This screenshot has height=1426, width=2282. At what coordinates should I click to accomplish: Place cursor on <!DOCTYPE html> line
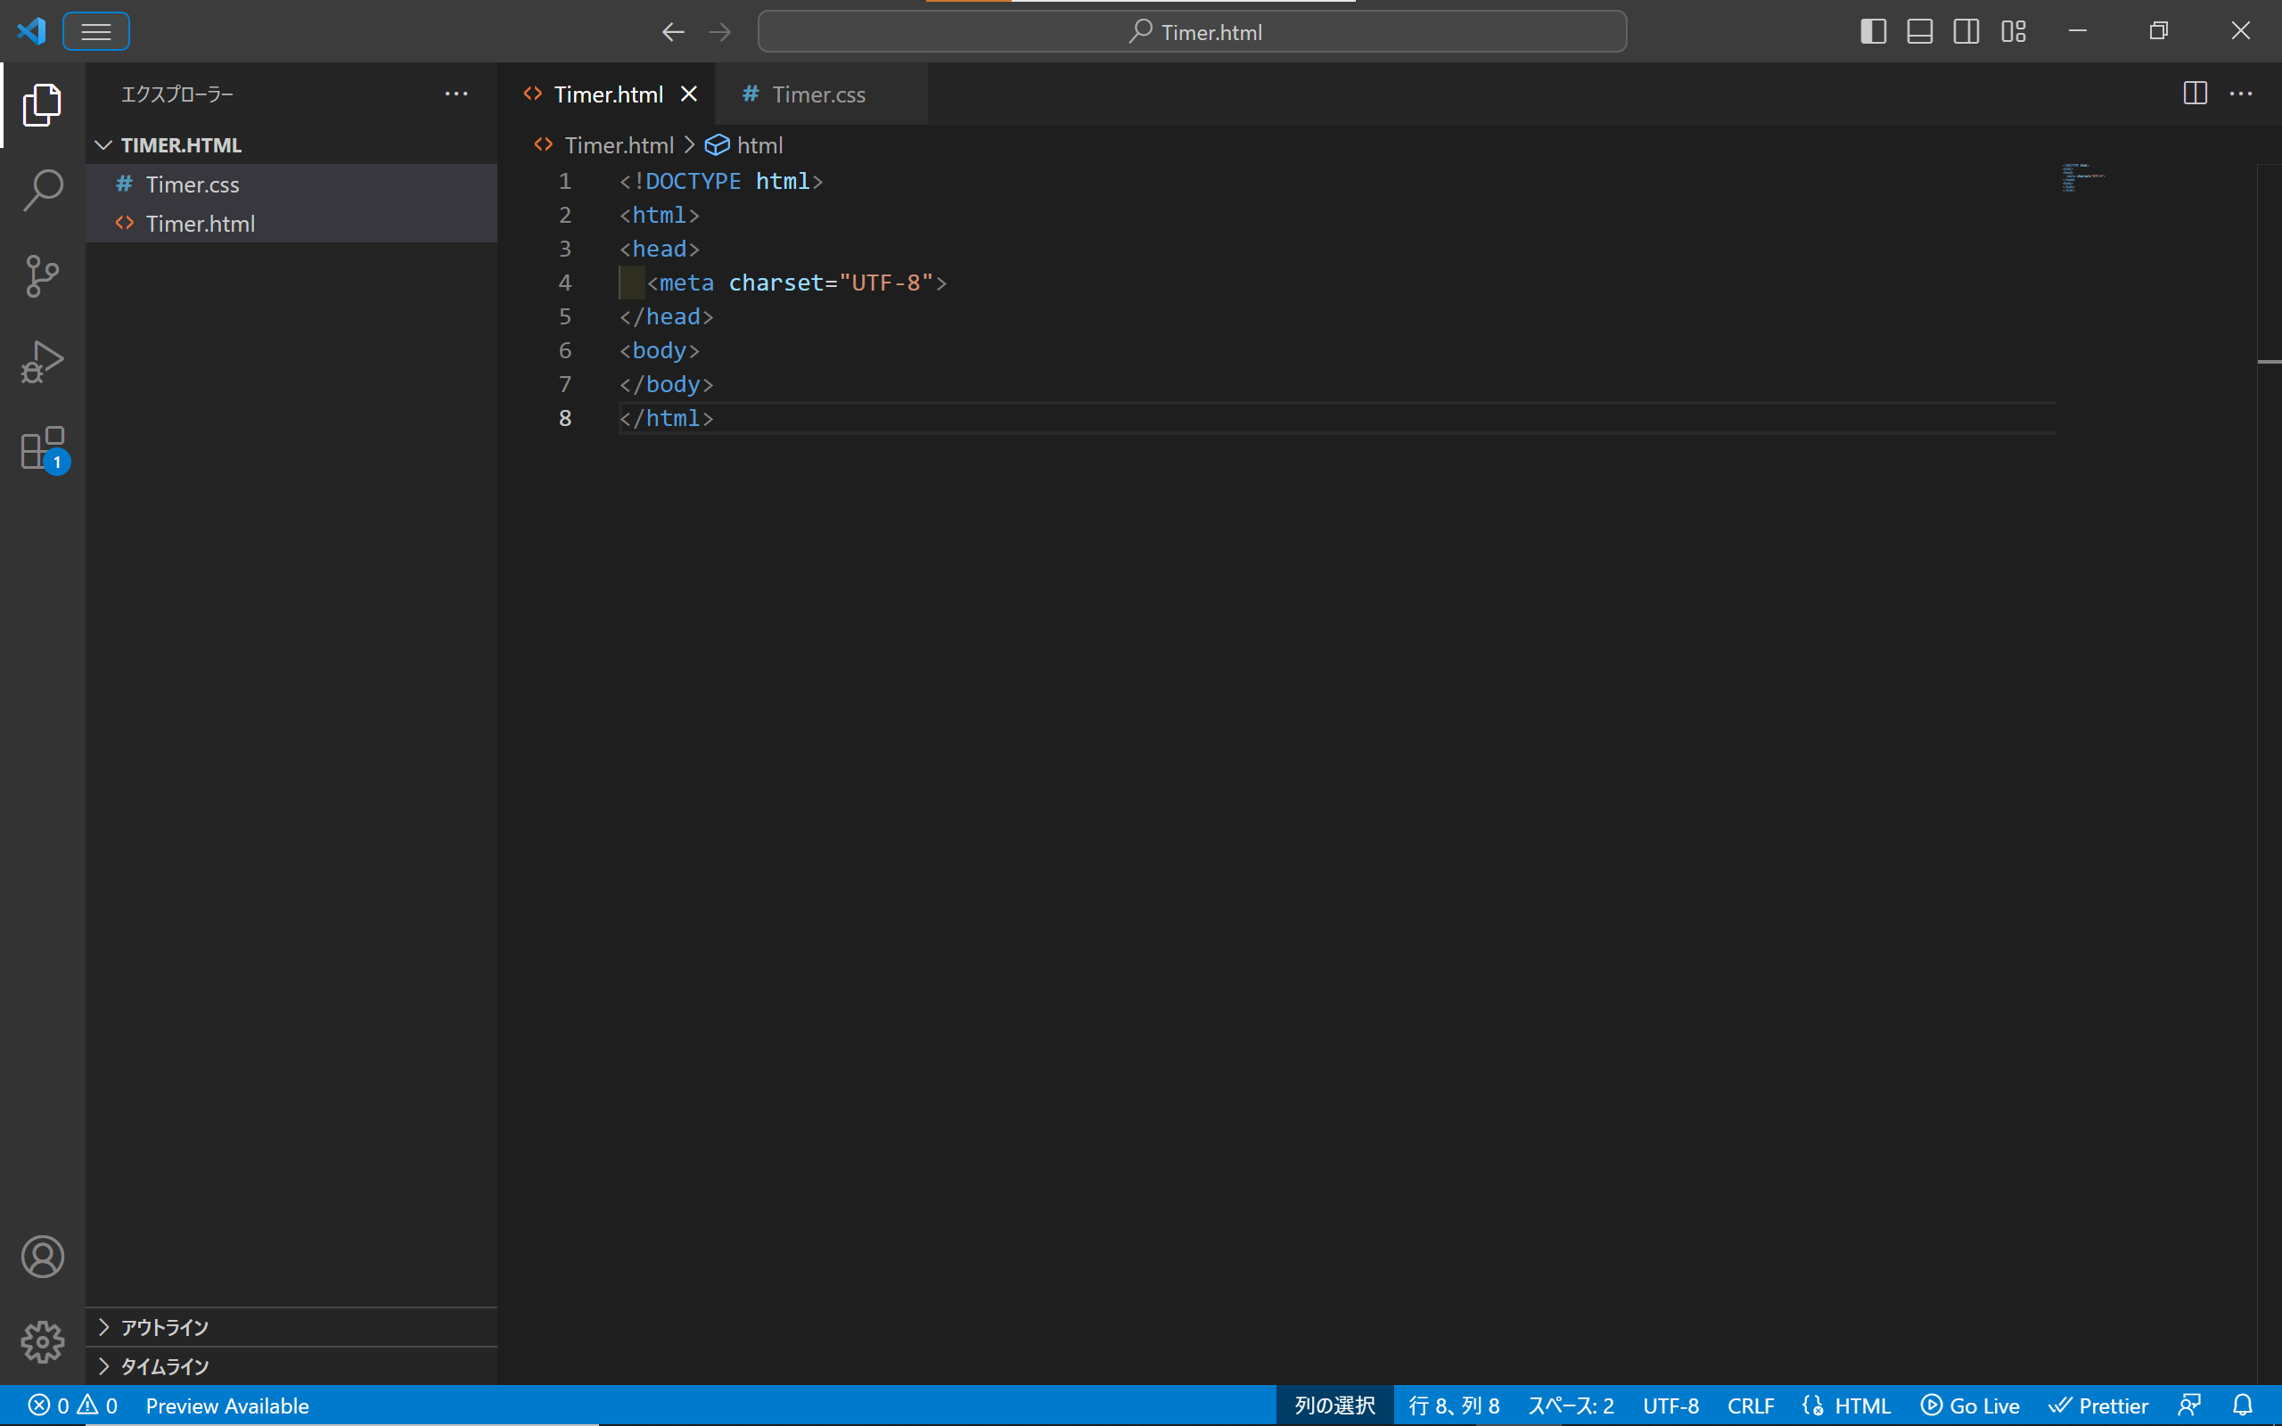point(721,180)
